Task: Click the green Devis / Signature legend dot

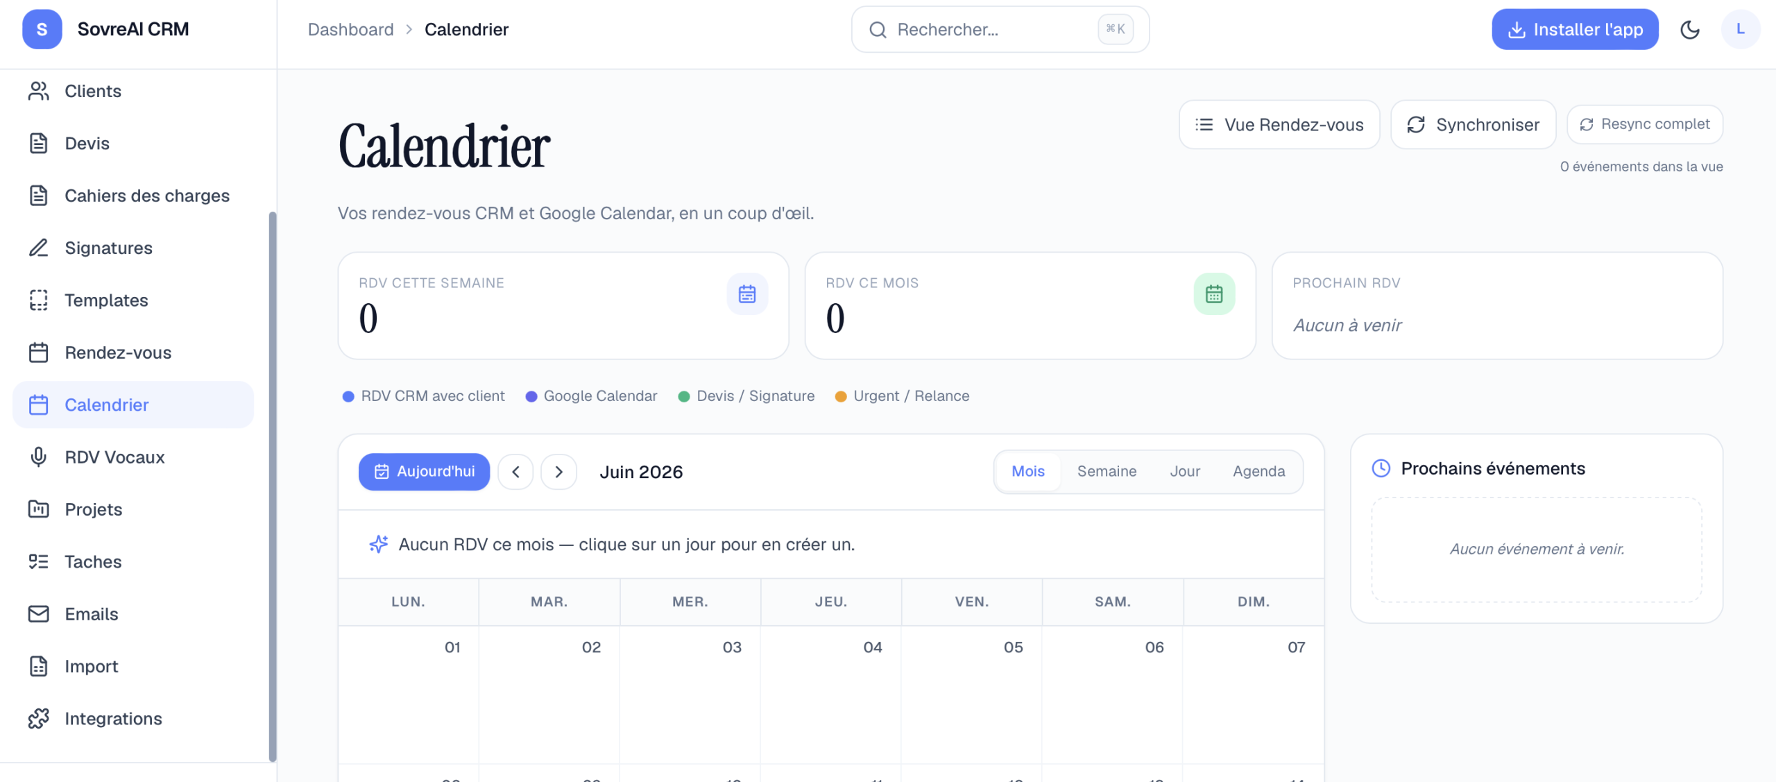Action: pyautogui.click(x=684, y=396)
